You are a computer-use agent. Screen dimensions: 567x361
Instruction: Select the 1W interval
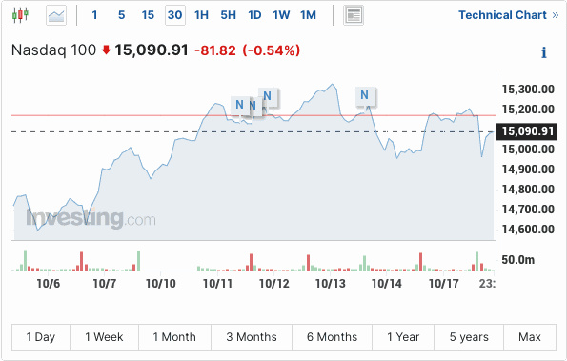click(281, 15)
